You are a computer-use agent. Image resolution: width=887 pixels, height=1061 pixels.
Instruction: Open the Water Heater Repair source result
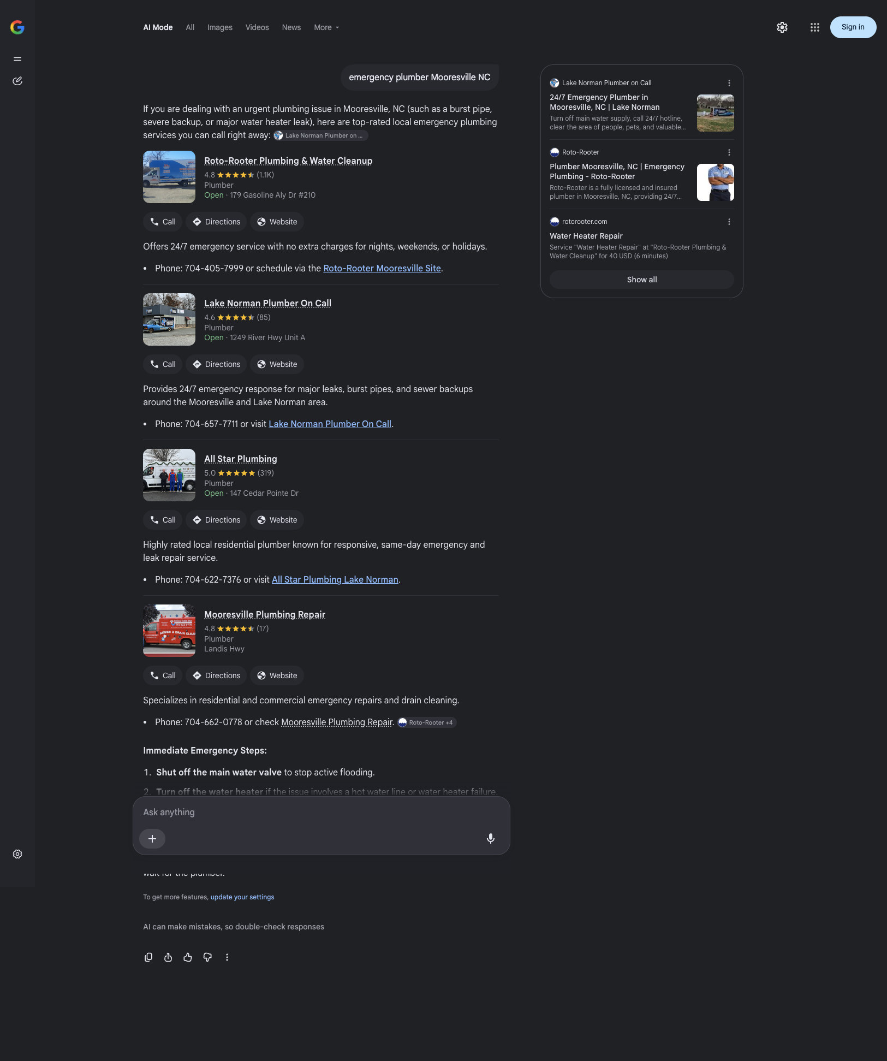pyautogui.click(x=586, y=236)
